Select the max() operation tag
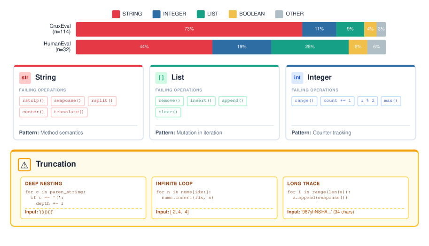Image resolution: width=429 pixels, height=246 pixels. [x=390, y=101]
